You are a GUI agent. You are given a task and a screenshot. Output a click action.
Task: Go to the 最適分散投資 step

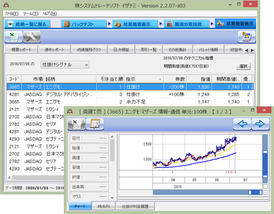[x=187, y=24]
